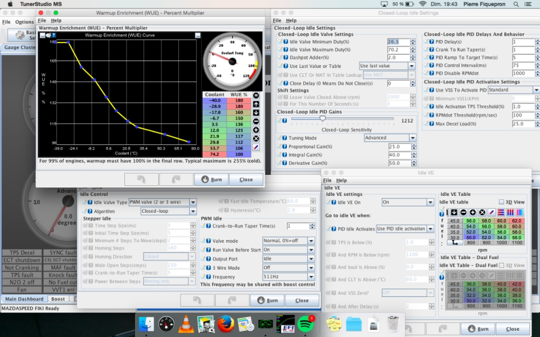
Task: Click the down-arrow decrease icon beside WUE table
Action: [x=256, y=113]
